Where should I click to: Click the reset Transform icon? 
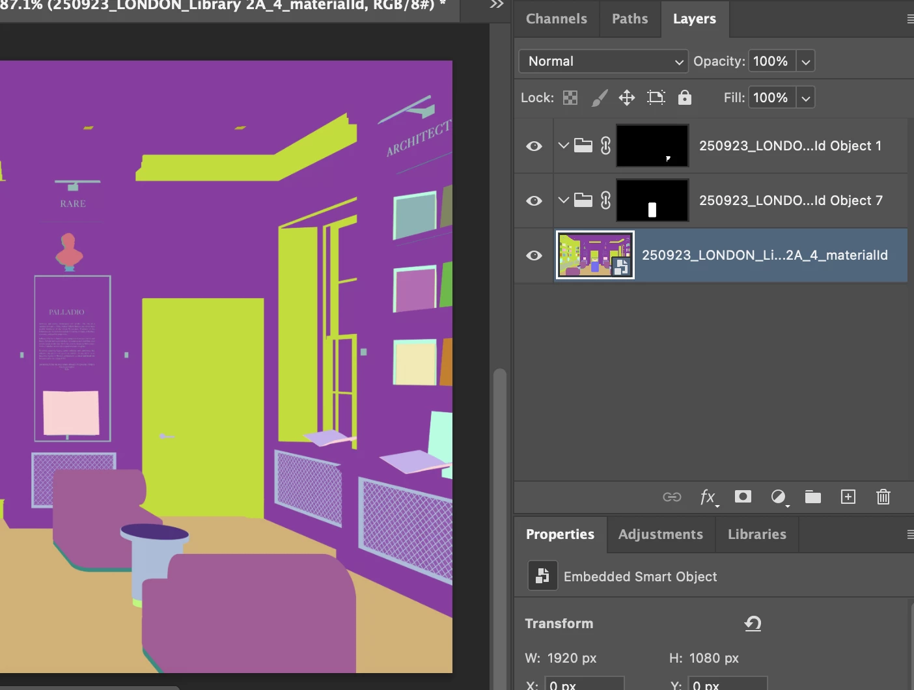pos(753,624)
